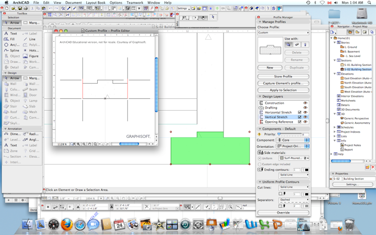Select the Arc/Circle tool
This screenshot has height=235, width=376.
coord(11,45)
